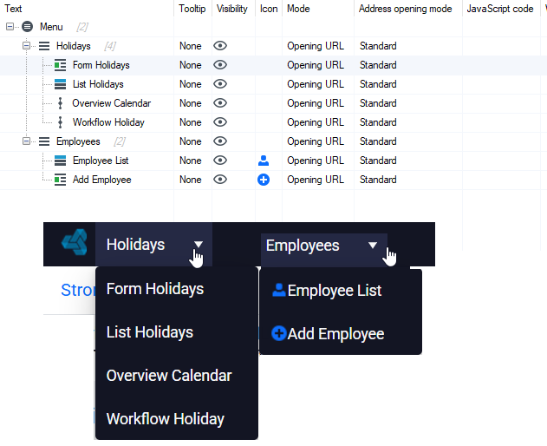Toggle visibility eye for Workflow Holiday row

[220, 122]
